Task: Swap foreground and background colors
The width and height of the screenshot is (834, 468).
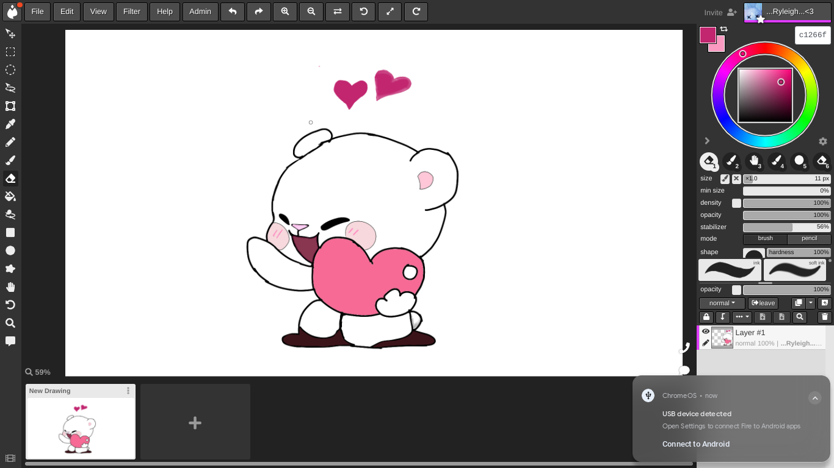Action: [724, 29]
